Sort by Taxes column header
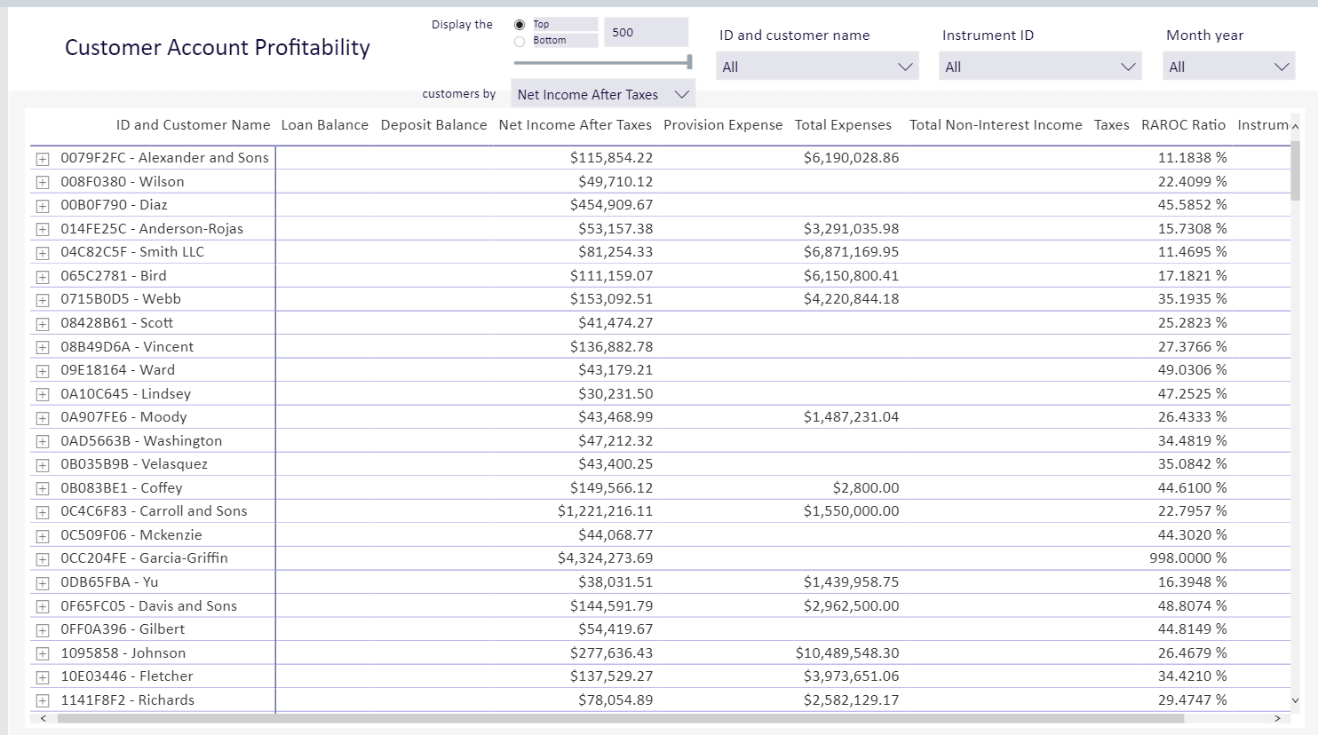The height and width of the screenshot is (735, 1318). pos(1111,125)
